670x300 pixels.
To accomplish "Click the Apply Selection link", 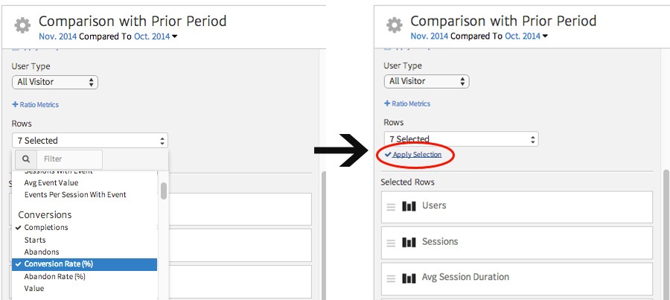I will 417,155.
